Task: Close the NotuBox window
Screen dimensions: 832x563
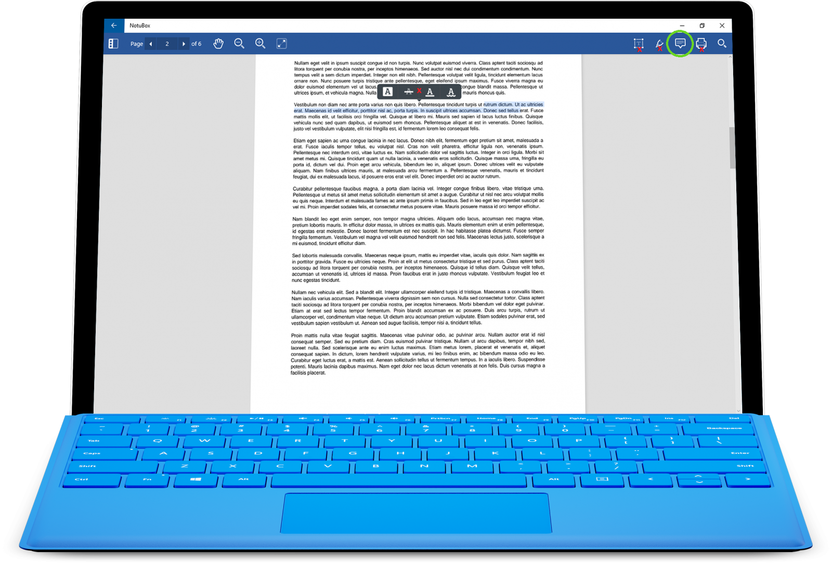Action: (x=722, y=25)
